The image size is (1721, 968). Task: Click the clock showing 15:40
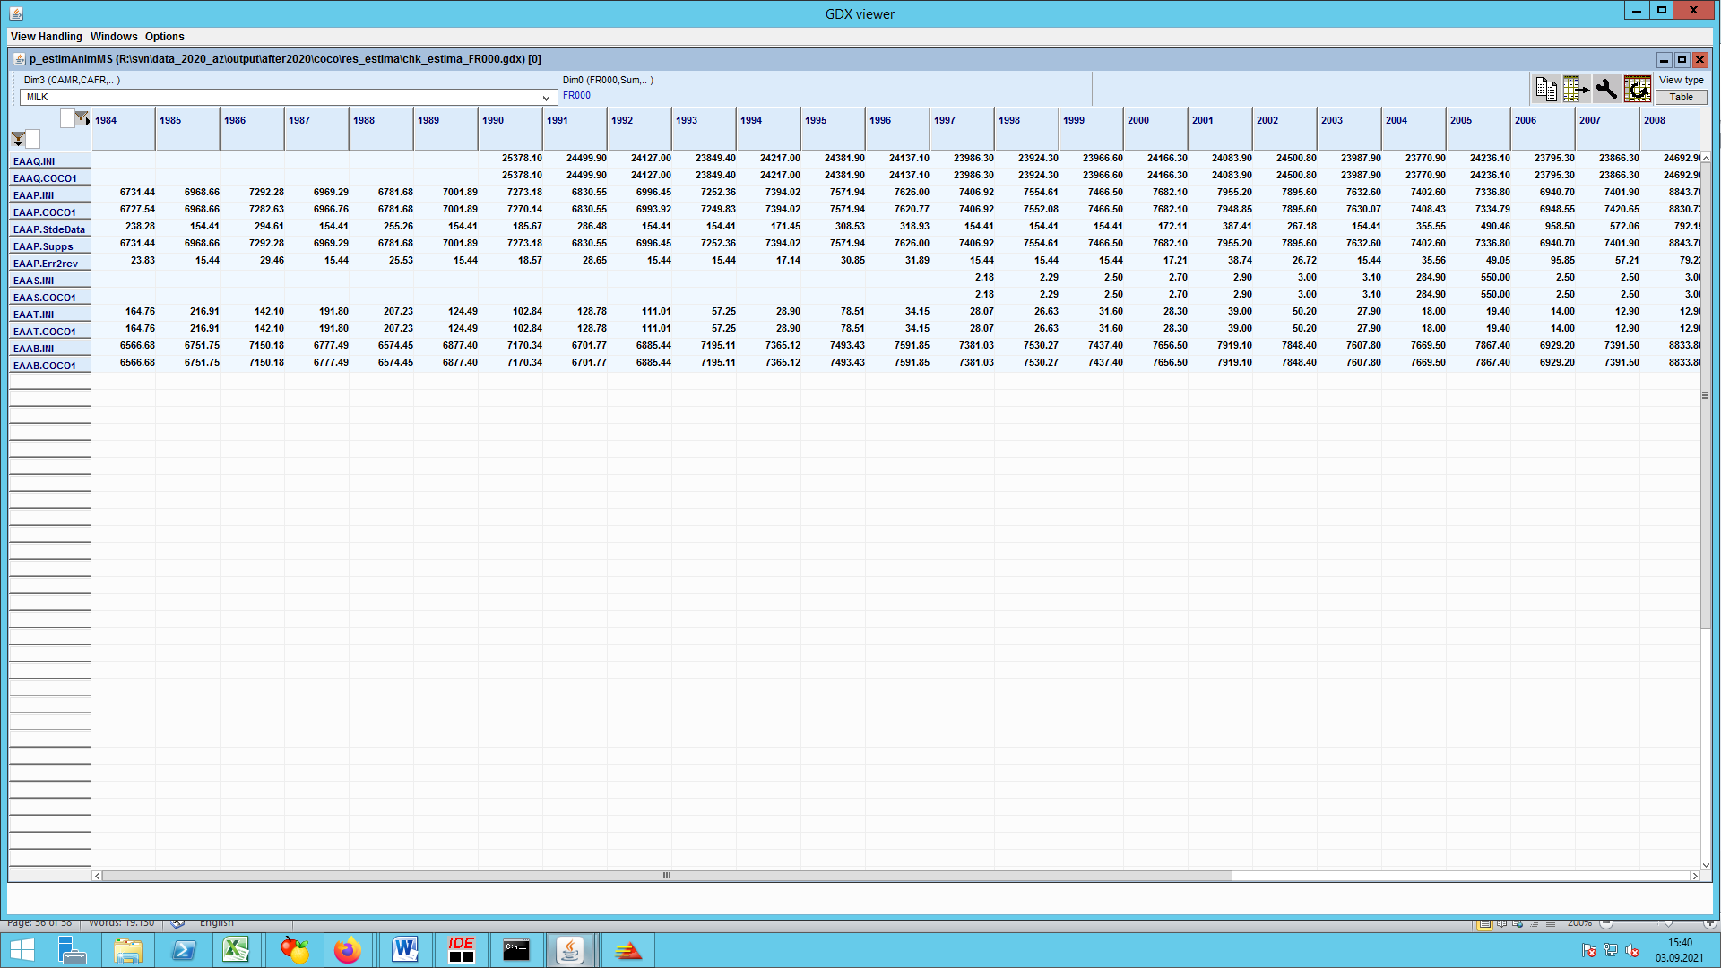tap(1680, 943)
